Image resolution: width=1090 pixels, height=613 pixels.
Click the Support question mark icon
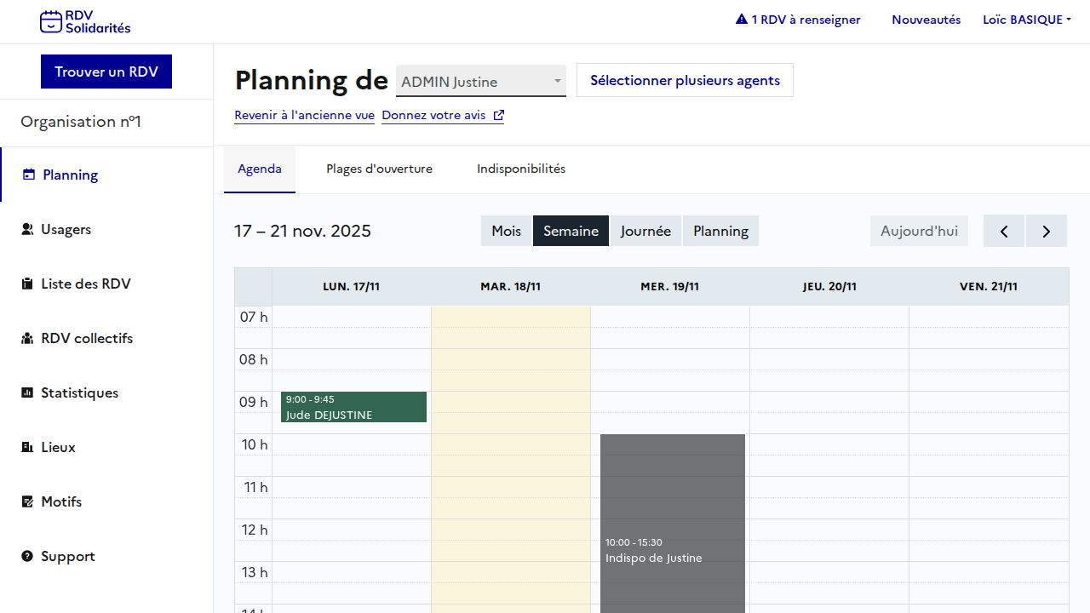[x=27, y=556]
